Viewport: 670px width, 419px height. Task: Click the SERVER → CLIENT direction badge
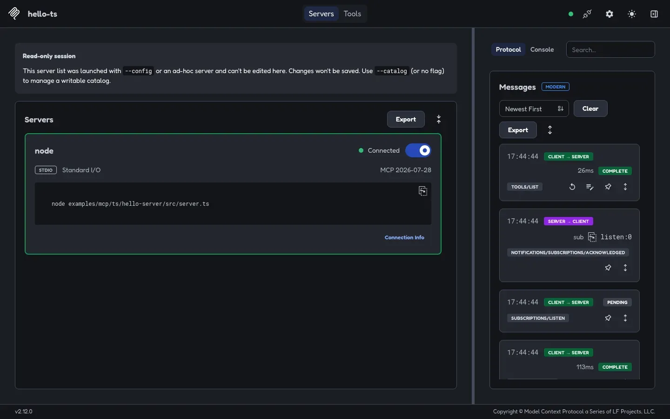click(x=569, y=221)
